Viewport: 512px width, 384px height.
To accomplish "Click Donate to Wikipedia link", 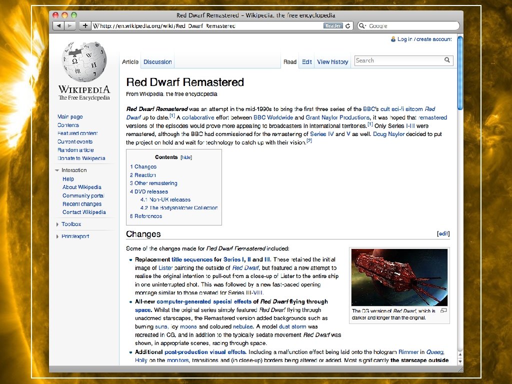I will point(81,158).
